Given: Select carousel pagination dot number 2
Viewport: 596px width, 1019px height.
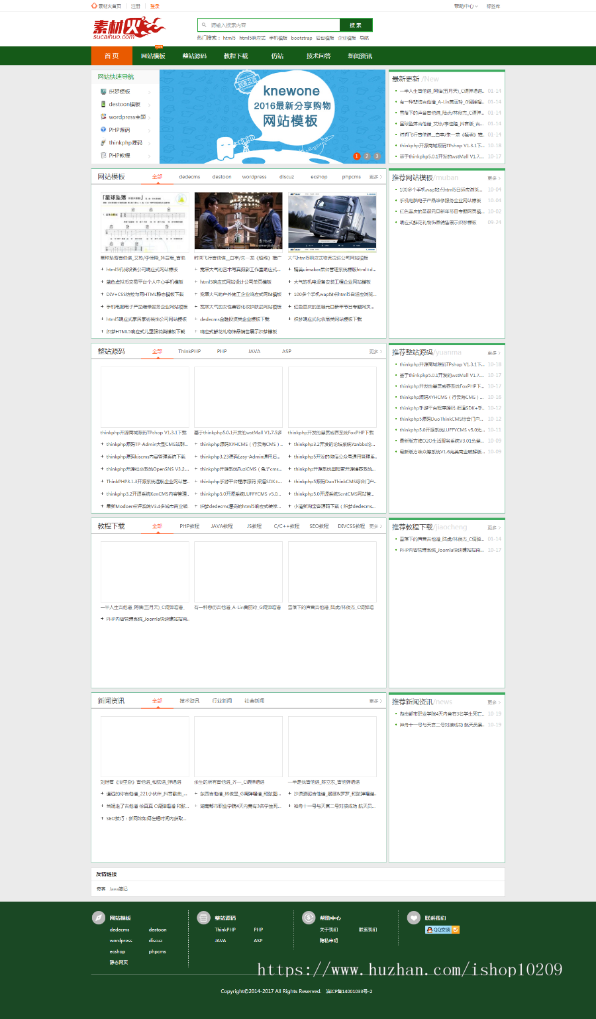Looking at the screenshot, I should point(366,157).
